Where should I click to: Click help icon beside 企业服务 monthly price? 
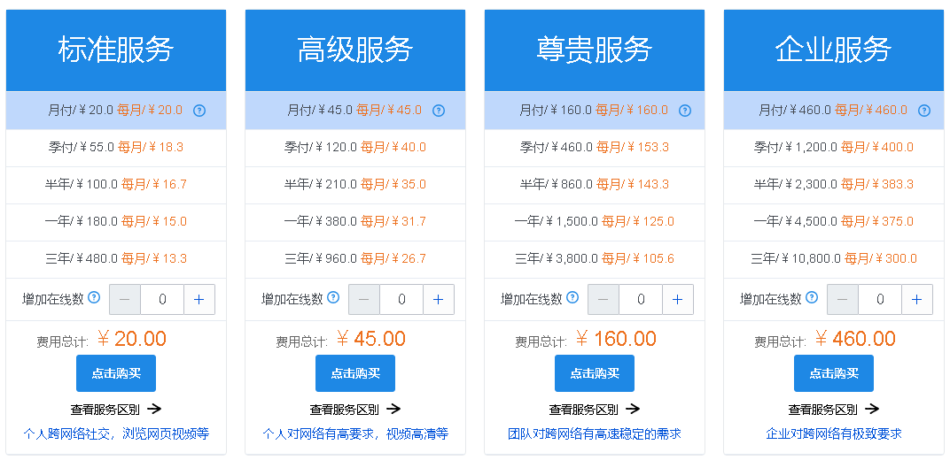tap(924, 111)
